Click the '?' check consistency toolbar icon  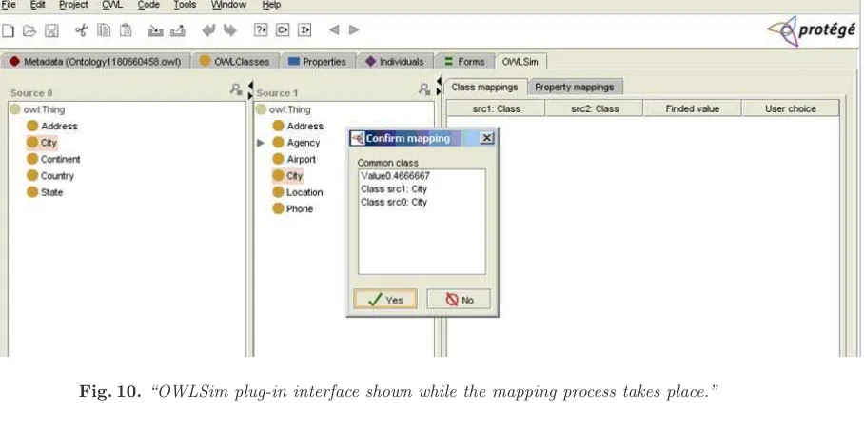point(261,29)
